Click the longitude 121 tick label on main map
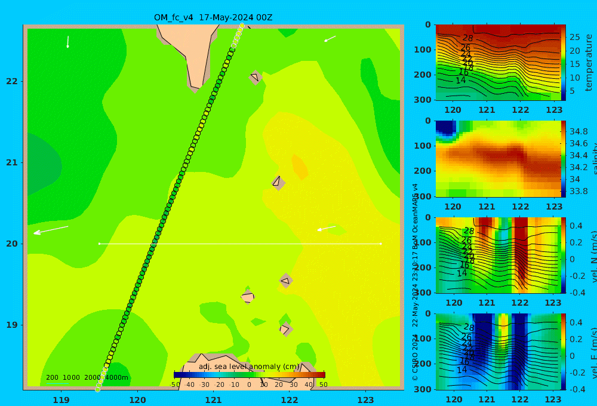 tap(214, 400)
